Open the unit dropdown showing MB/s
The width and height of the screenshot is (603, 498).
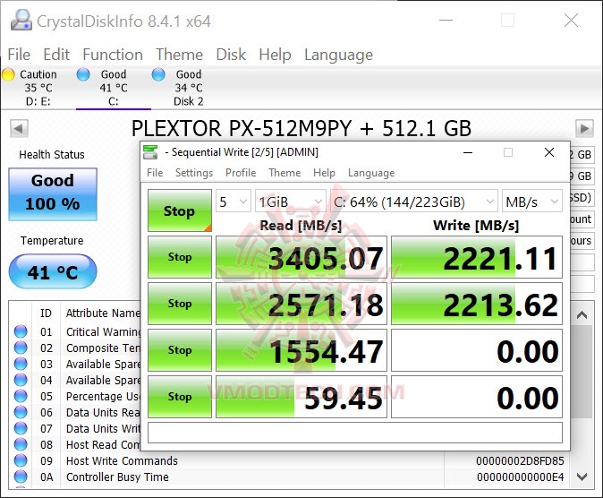pyautogui.click(x=531, y=202)
